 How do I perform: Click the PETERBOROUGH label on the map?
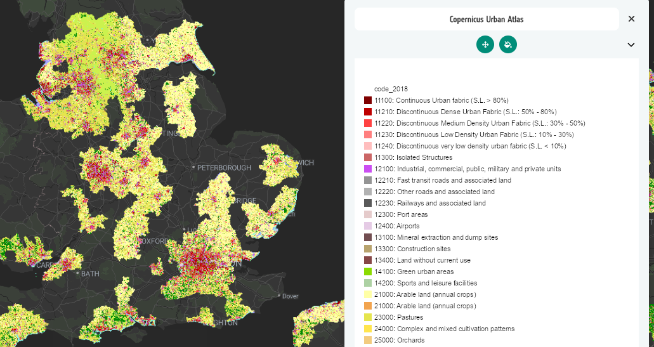224,167
